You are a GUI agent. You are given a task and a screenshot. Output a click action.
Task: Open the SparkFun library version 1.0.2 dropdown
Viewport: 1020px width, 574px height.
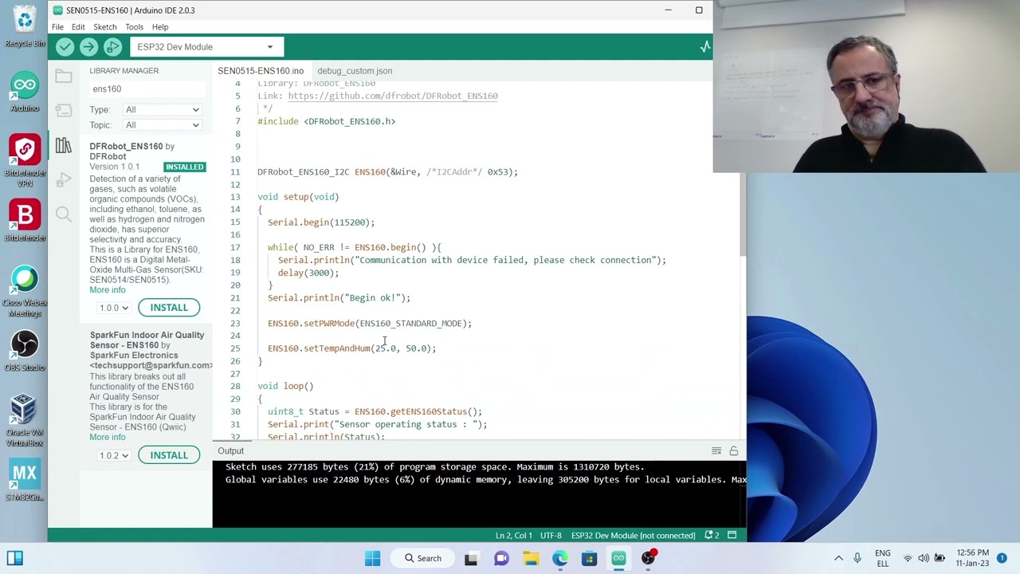pyautogui.click(x=113, y=455)
